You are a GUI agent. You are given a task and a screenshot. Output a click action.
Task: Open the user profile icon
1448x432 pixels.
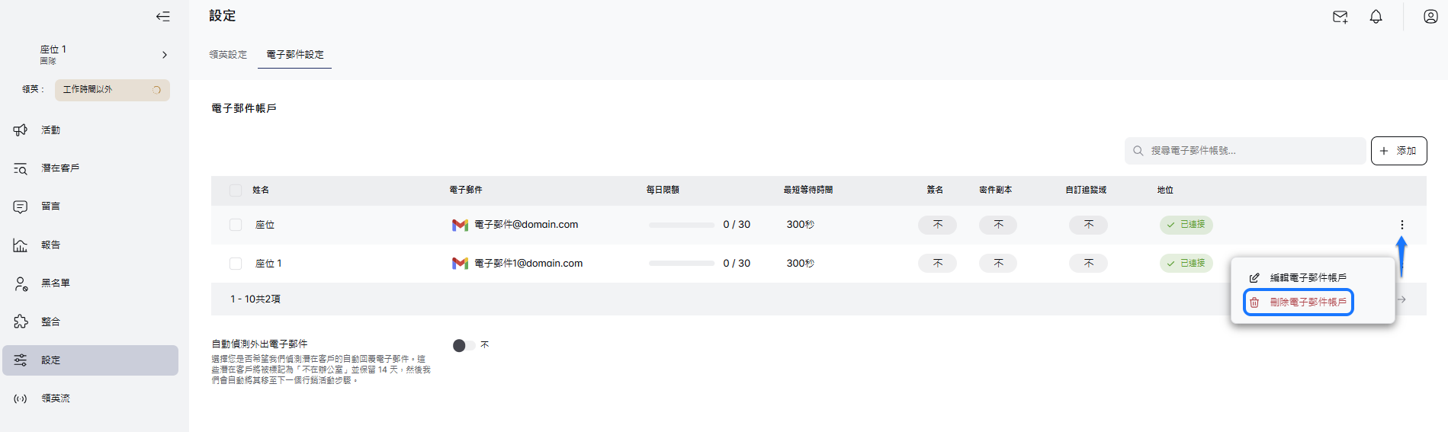click(x=1430, y=17)
